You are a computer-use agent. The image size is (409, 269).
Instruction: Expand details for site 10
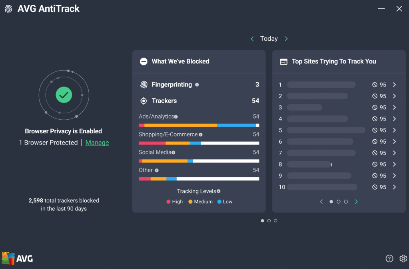point(394,187)
